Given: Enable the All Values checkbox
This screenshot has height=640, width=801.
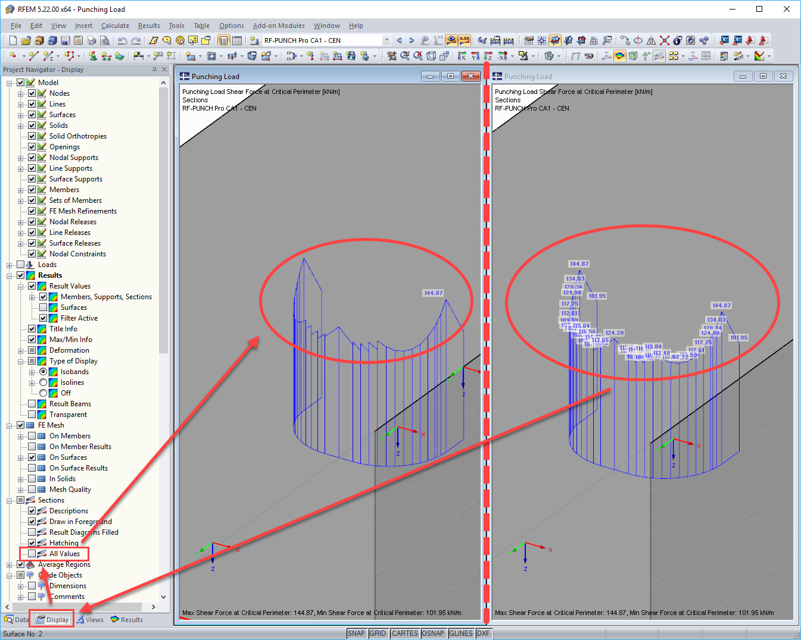Looking at the screenshot, I should (x=32, y=554).
